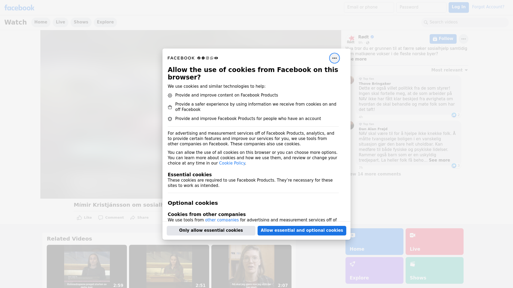Focus the Search videos field
The image size is (513, 288).
[x=465, y=22]
